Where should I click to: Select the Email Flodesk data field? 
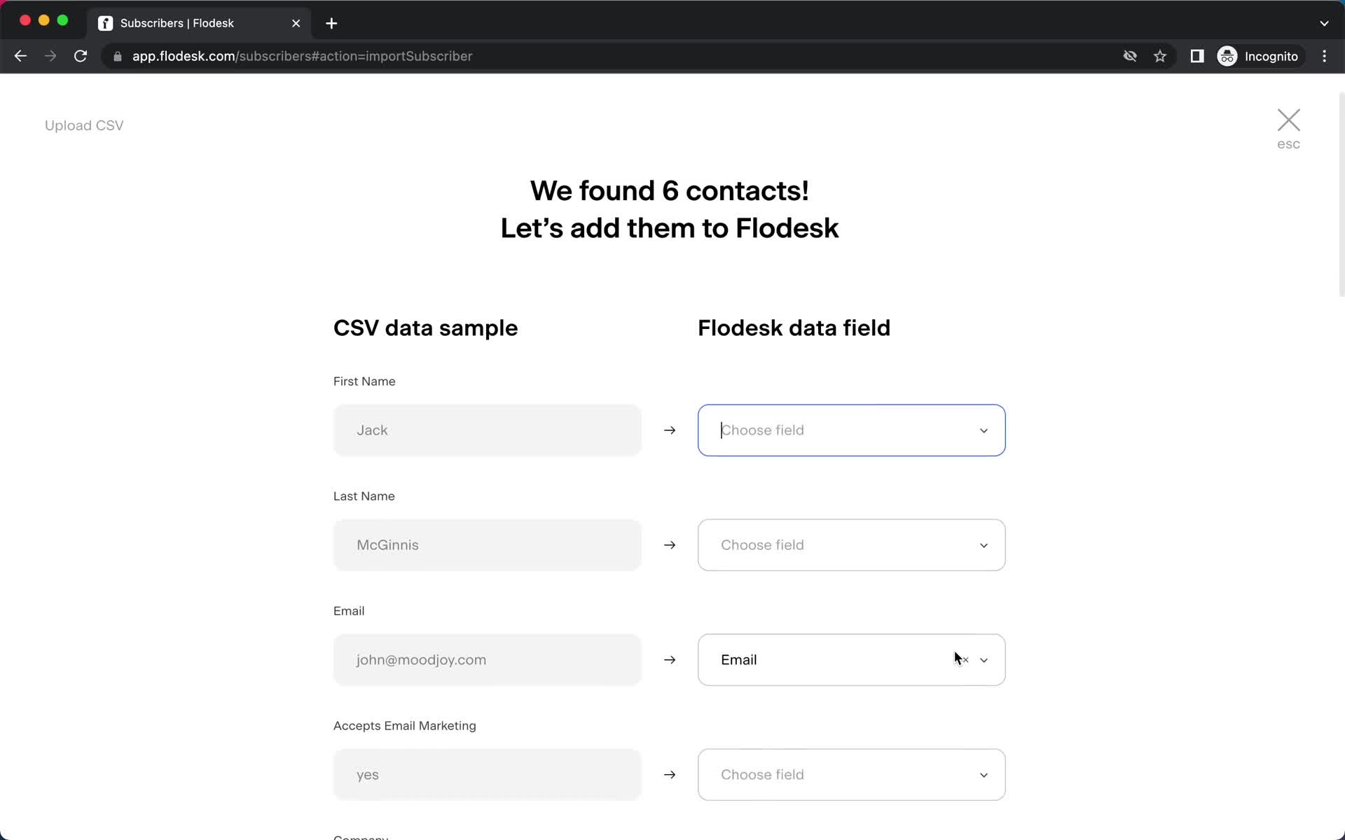851,659
